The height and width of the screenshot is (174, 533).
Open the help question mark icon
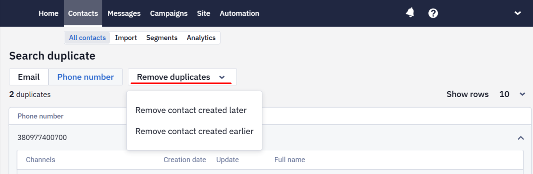click(433, 13)
